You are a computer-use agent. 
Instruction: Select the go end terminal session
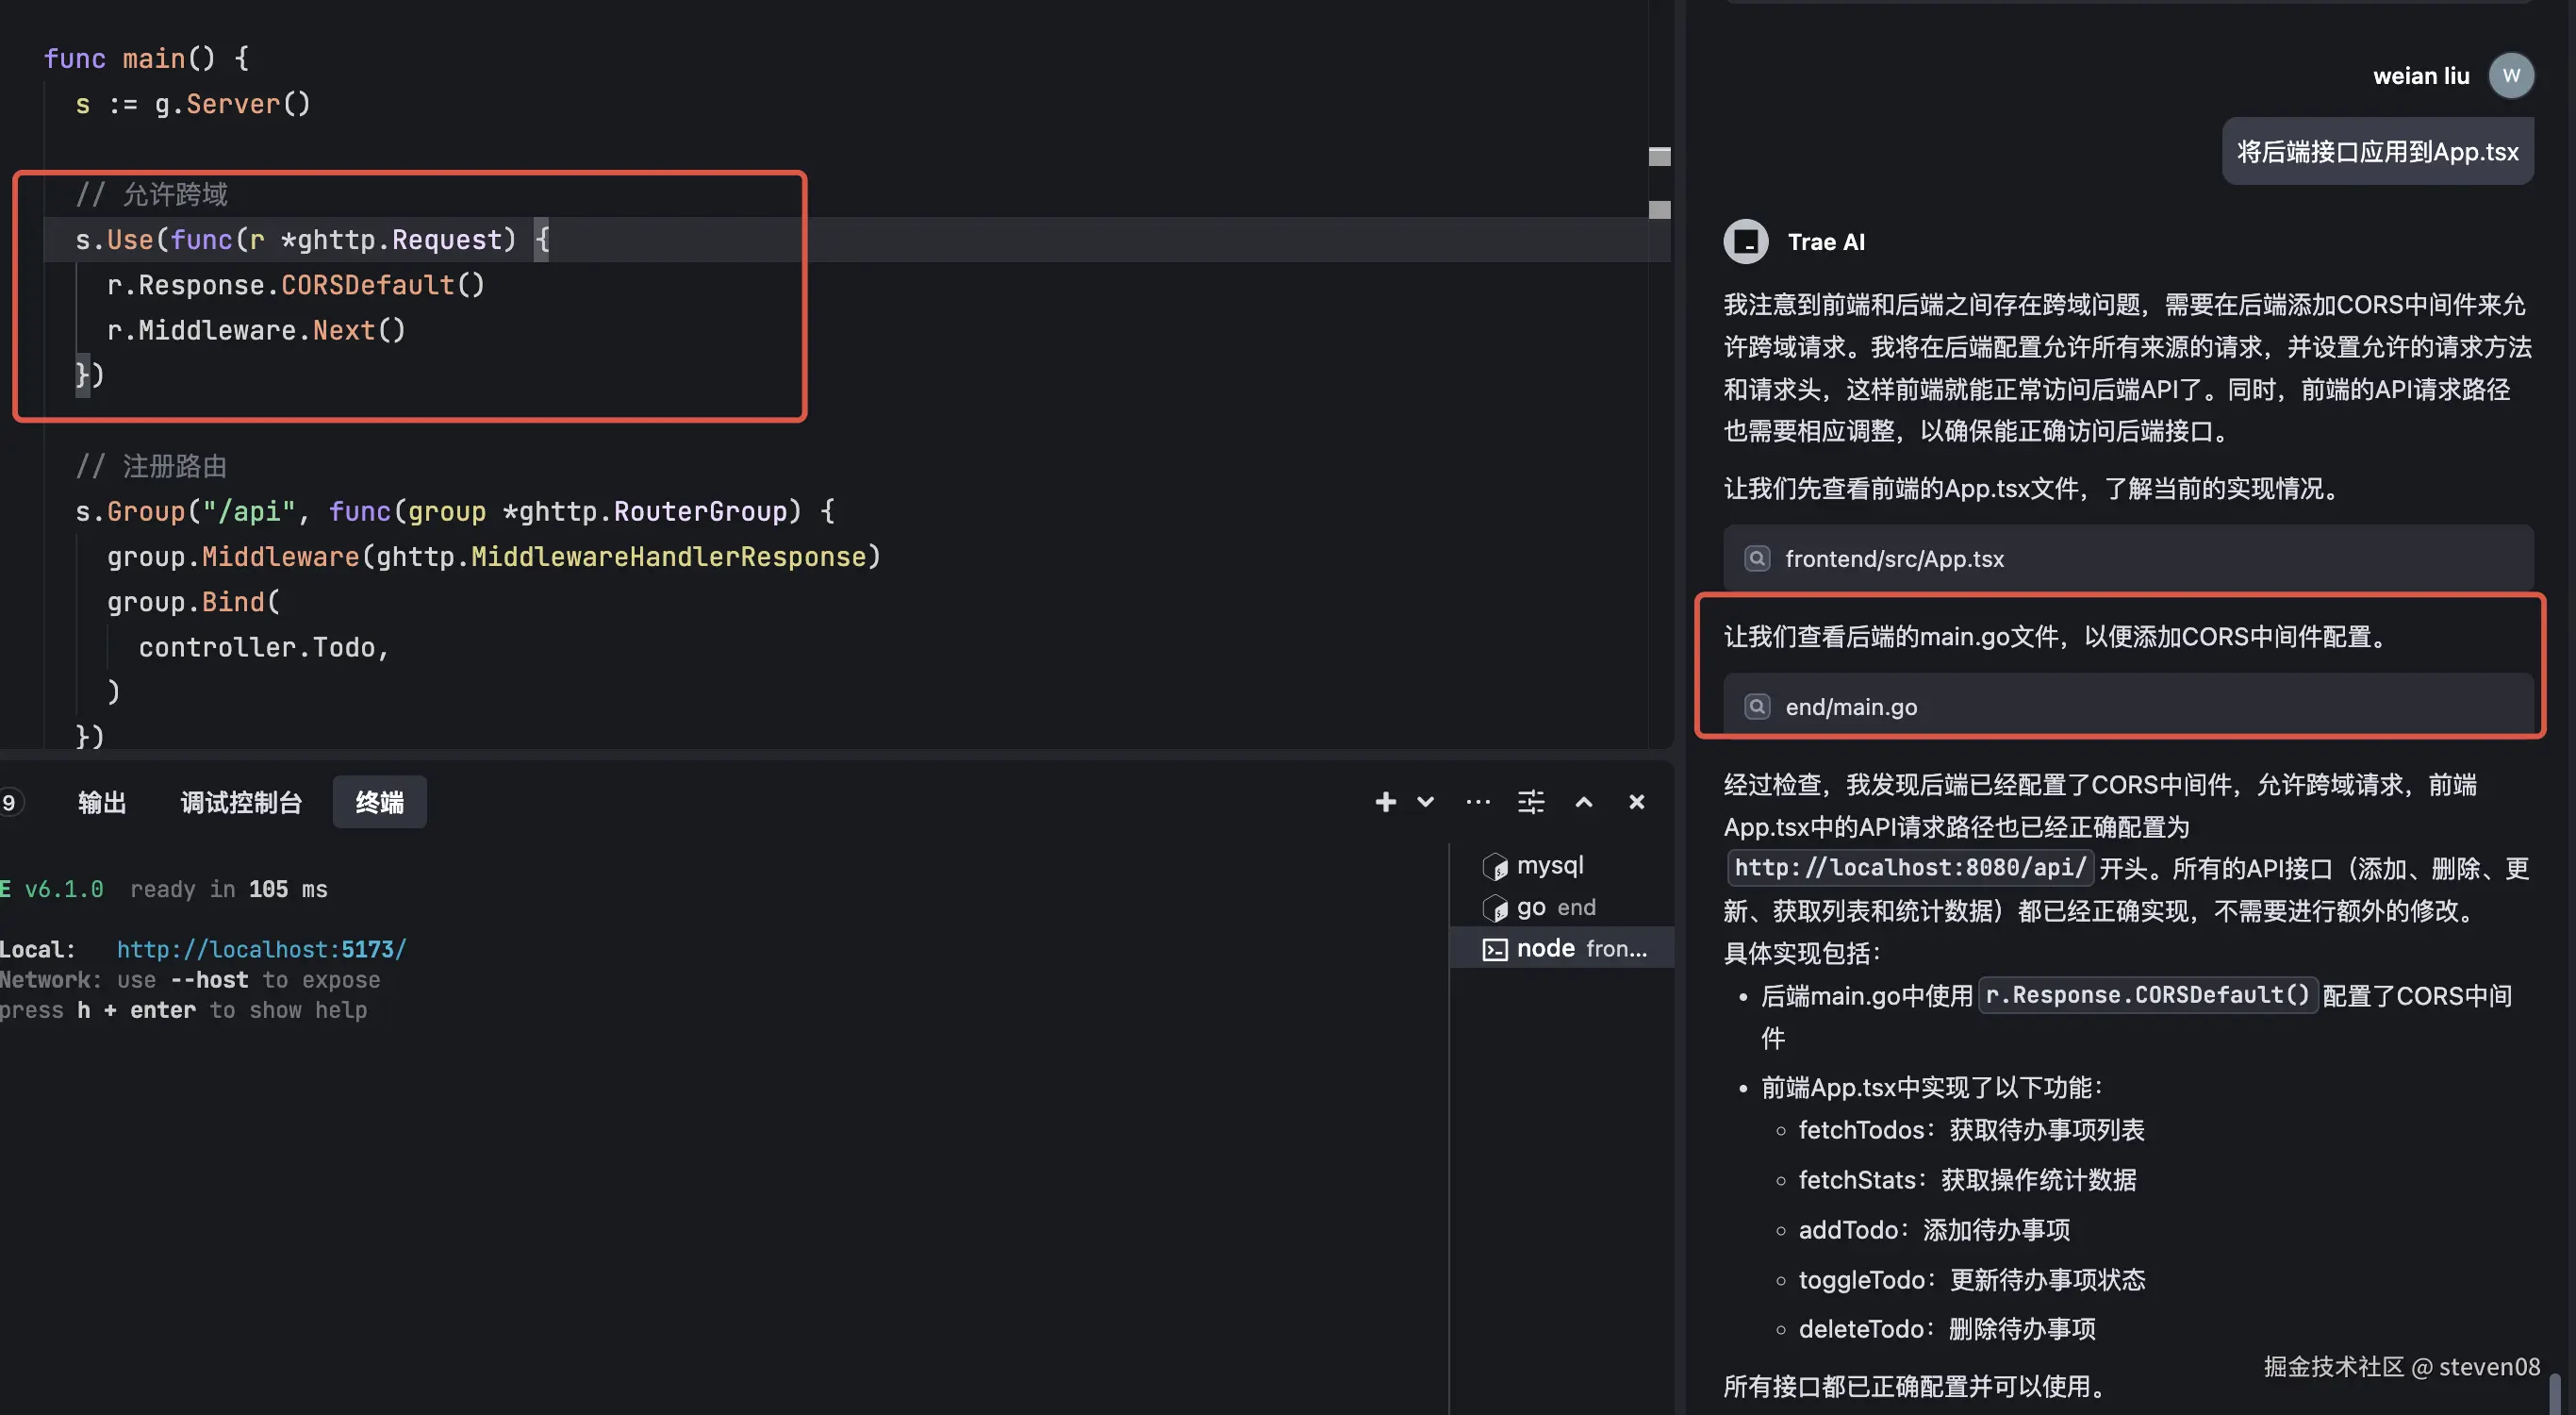pos(1555,907)
